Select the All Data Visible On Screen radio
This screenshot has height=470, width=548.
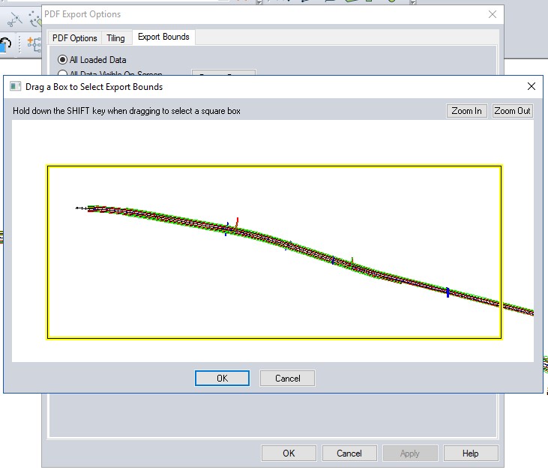click(x=62, y=73)
